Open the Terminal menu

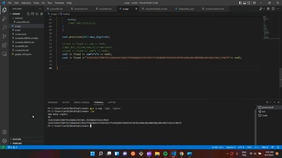click(x=59, y=3)
